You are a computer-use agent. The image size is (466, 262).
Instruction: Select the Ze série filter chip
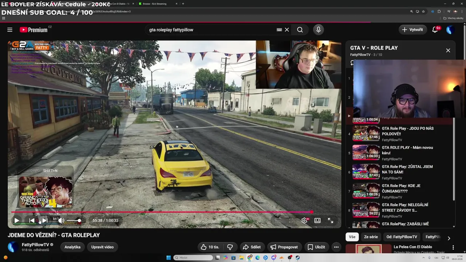(x=371, y=237)
